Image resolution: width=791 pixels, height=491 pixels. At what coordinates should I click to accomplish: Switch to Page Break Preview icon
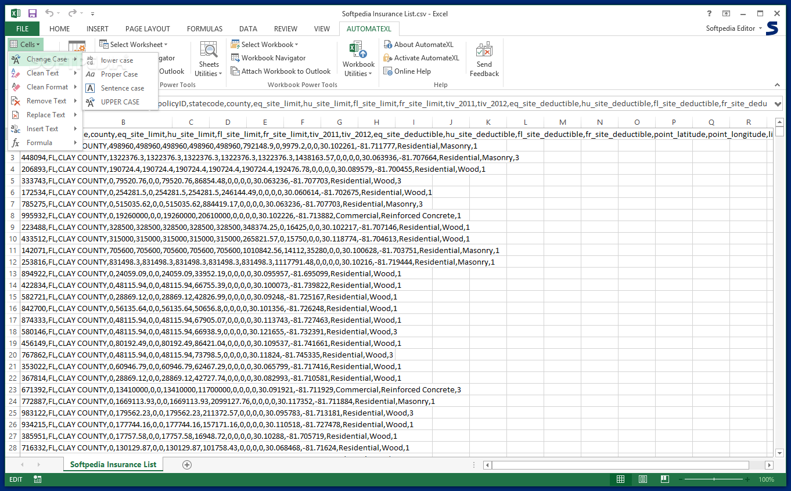pos(664,479)
